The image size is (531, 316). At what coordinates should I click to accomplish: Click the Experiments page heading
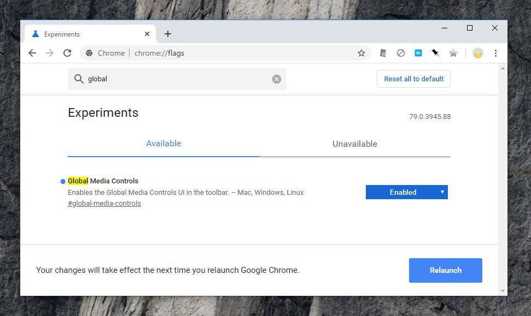click(103, 112)
